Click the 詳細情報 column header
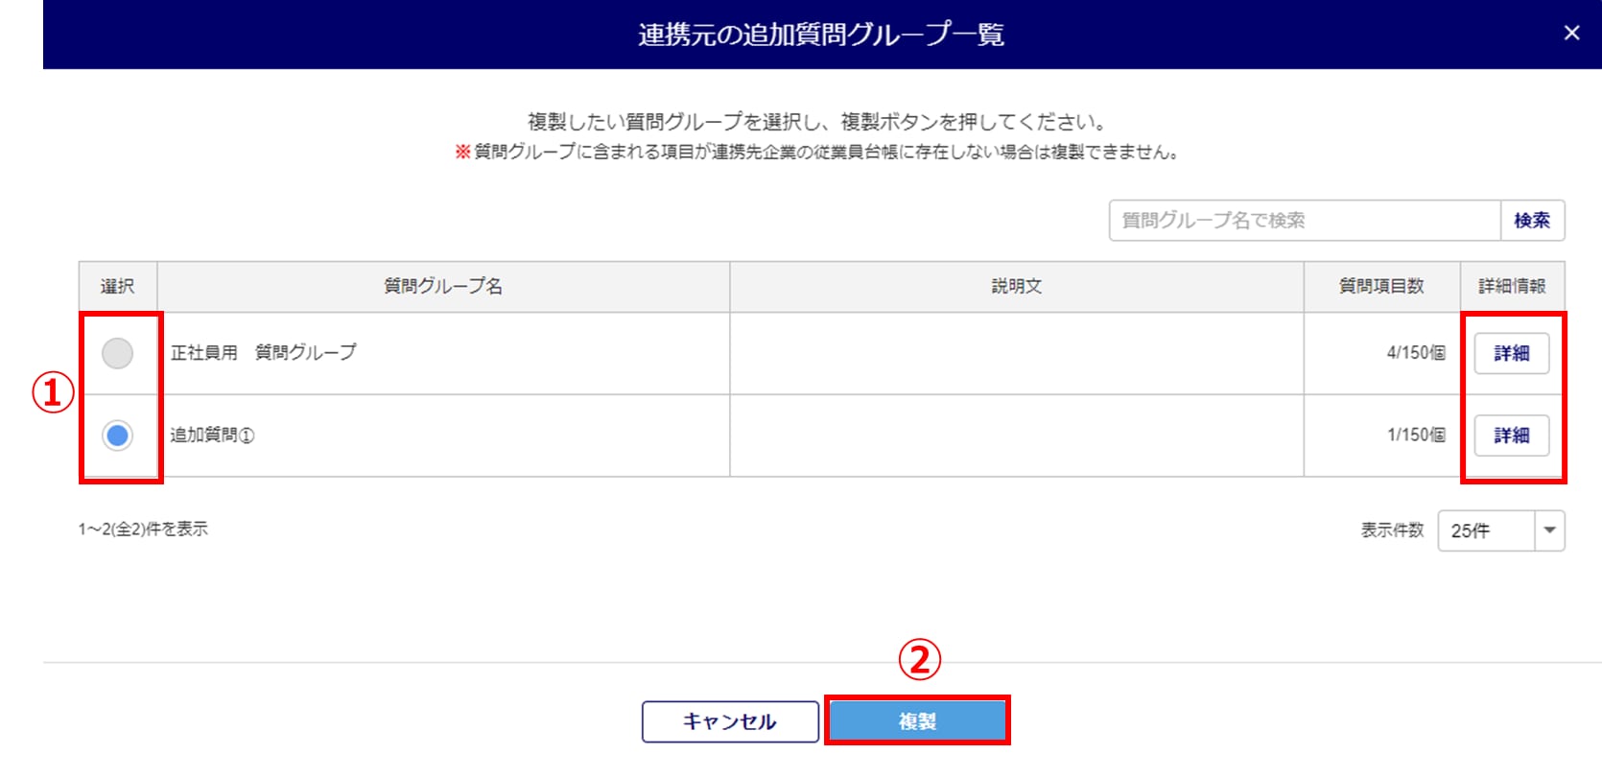The image size is (1602, 778). pos(1511,286)
